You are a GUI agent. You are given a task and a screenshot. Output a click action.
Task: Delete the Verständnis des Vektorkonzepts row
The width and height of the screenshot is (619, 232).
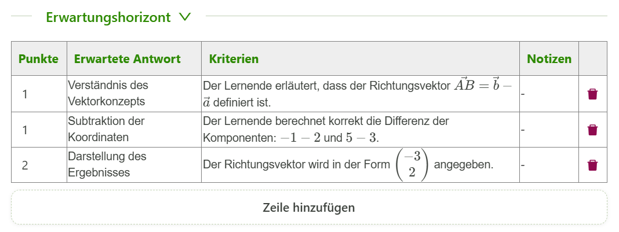[592, 94]
